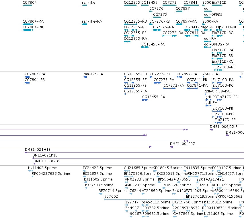Select transcript CG7275-RA

pyautogui.click(x=163, y=27)
